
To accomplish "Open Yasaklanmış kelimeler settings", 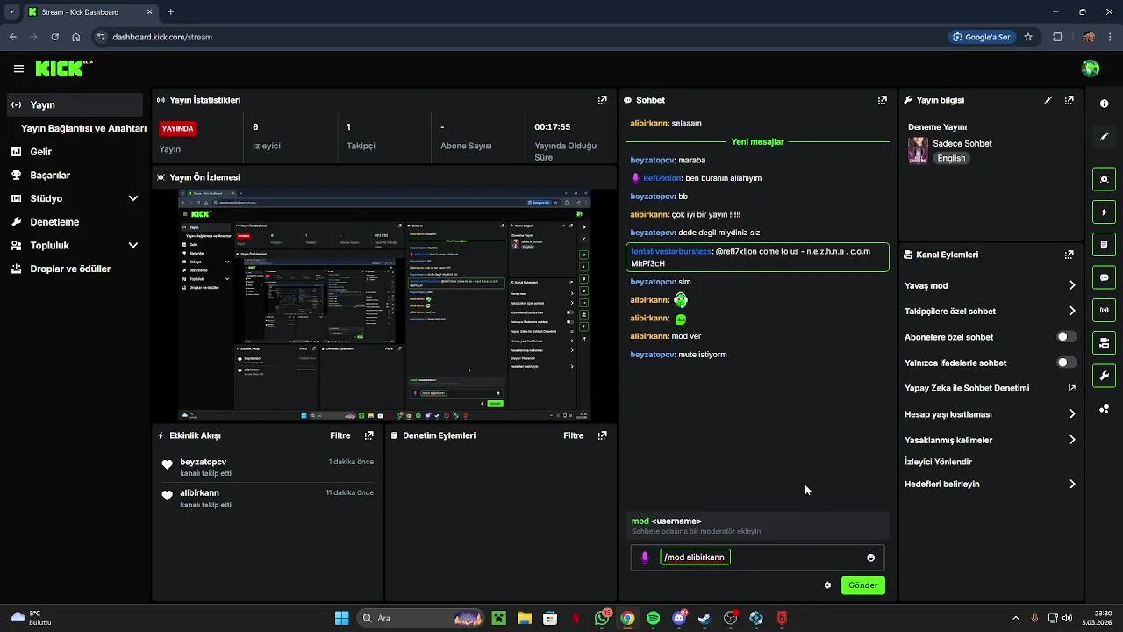I will [991, 440].
